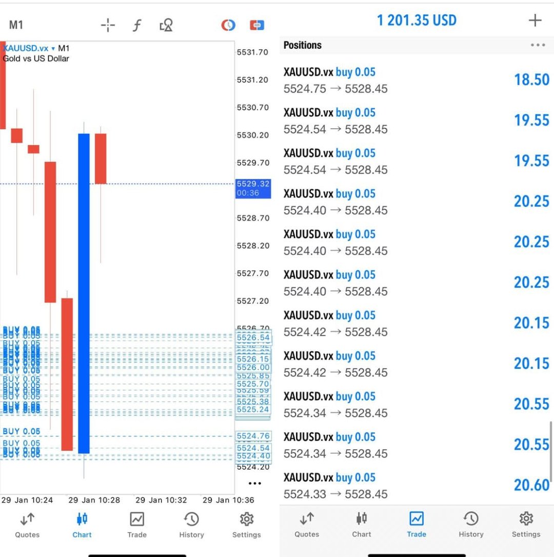Open the indicators function icon
The width and height of the screenshot is (554, 557).
pyautogui.click(x=137, y=25)
